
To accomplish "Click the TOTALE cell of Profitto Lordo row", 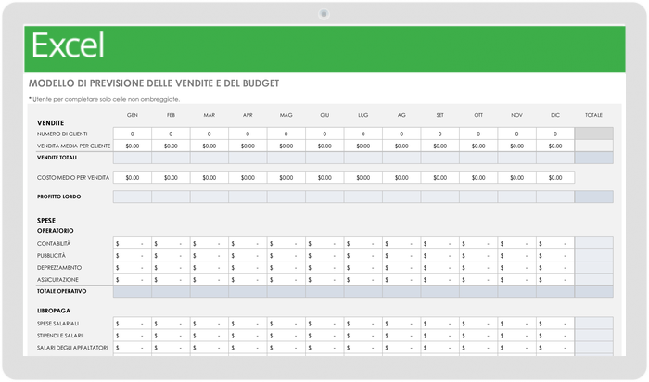I will tap(594, 197).
